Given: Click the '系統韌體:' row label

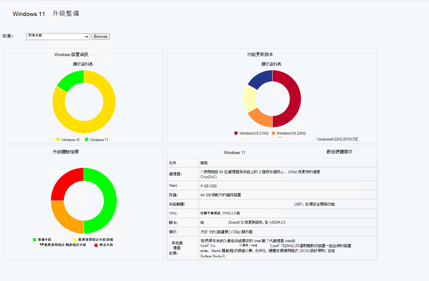Looking at the screenshot, I should click(x=177, y=204).
